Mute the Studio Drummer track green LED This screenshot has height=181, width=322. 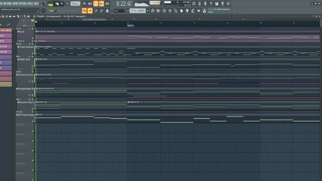(x=33, y=54)
